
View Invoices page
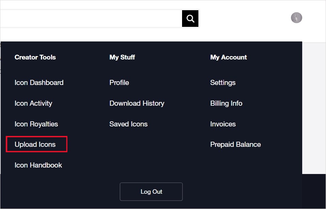pyautogui.click(x=223, y=124)
